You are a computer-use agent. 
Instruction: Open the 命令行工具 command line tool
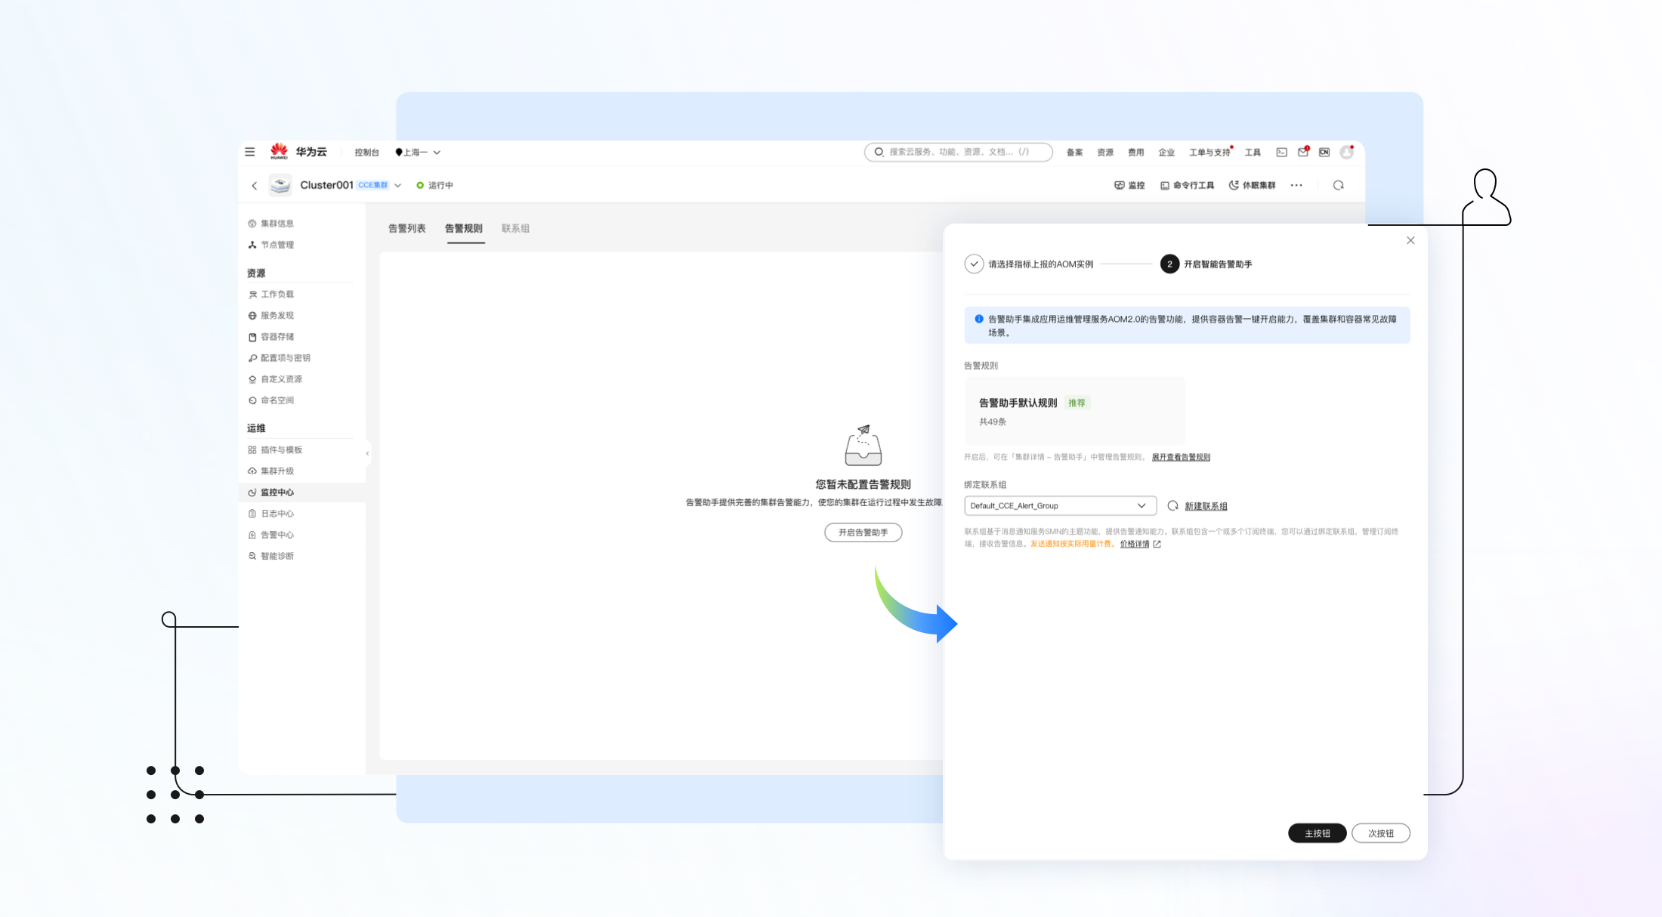pos(1187,185)
